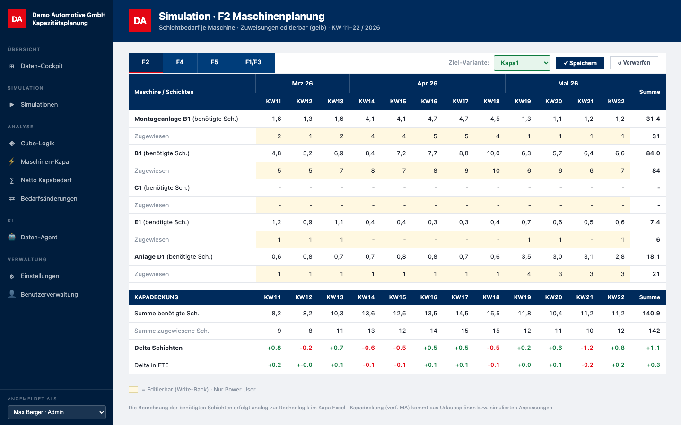Click the DA logo in sidebar
The height and width of the screenshot is (425, 681).
[17, 19]
